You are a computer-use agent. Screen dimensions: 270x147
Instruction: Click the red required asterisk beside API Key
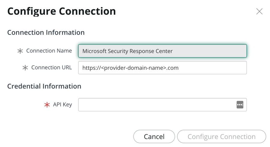click(x=47, y=105)
